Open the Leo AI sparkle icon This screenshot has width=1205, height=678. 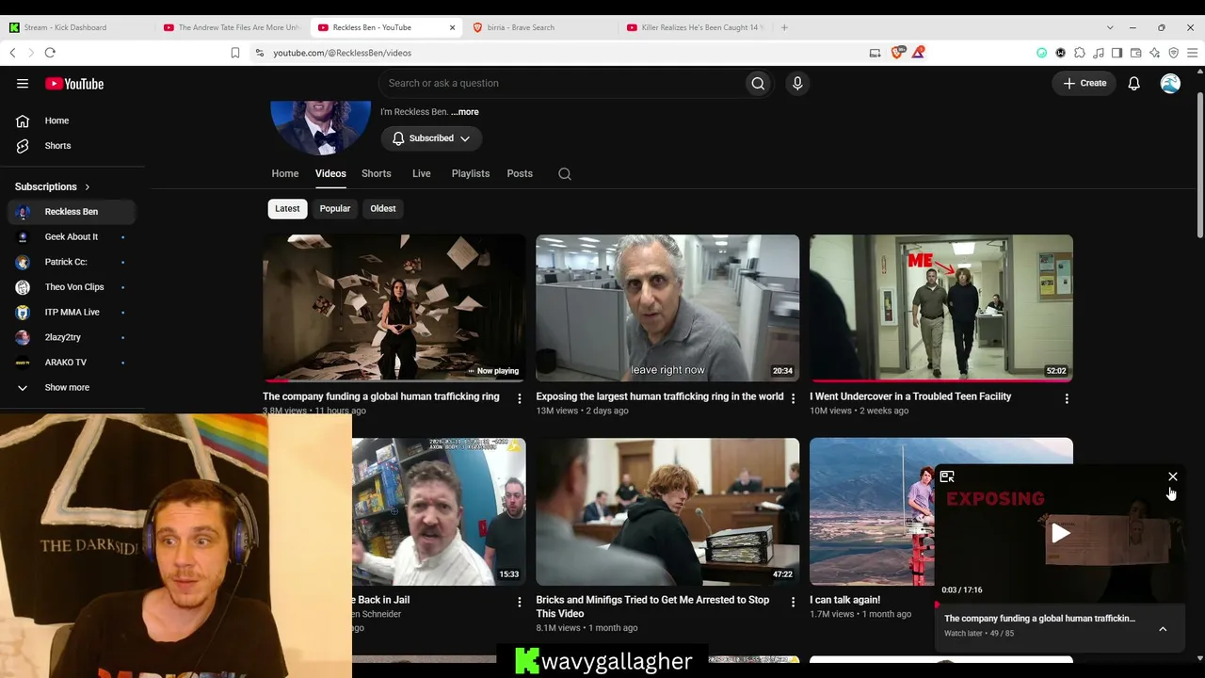pos(1155,53)
